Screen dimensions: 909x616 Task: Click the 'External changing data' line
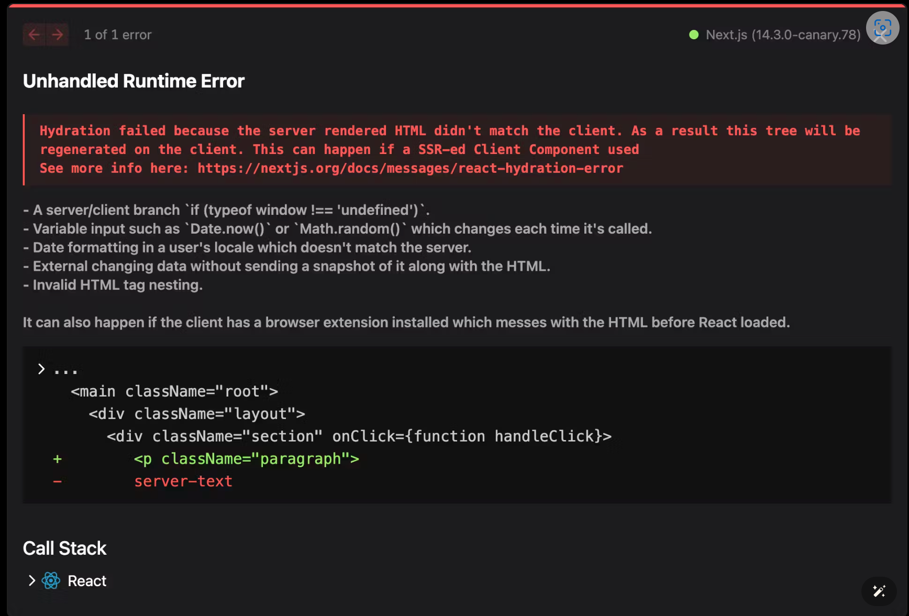click(286, 266)
